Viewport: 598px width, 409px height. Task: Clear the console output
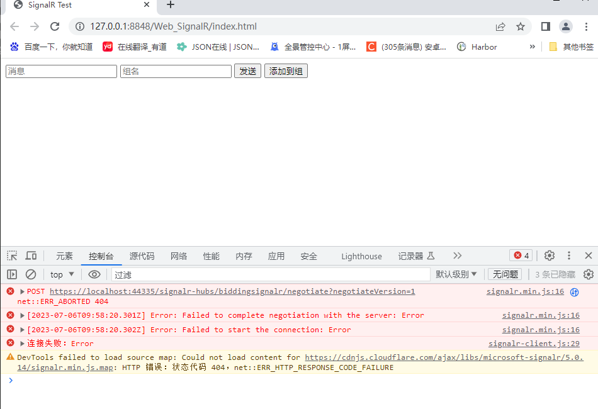point(30,274)
